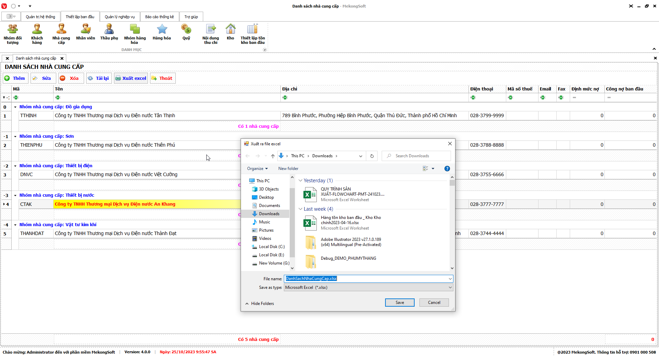
Task: Open the help icon in save dialog
Action: [x=447, y=169]
